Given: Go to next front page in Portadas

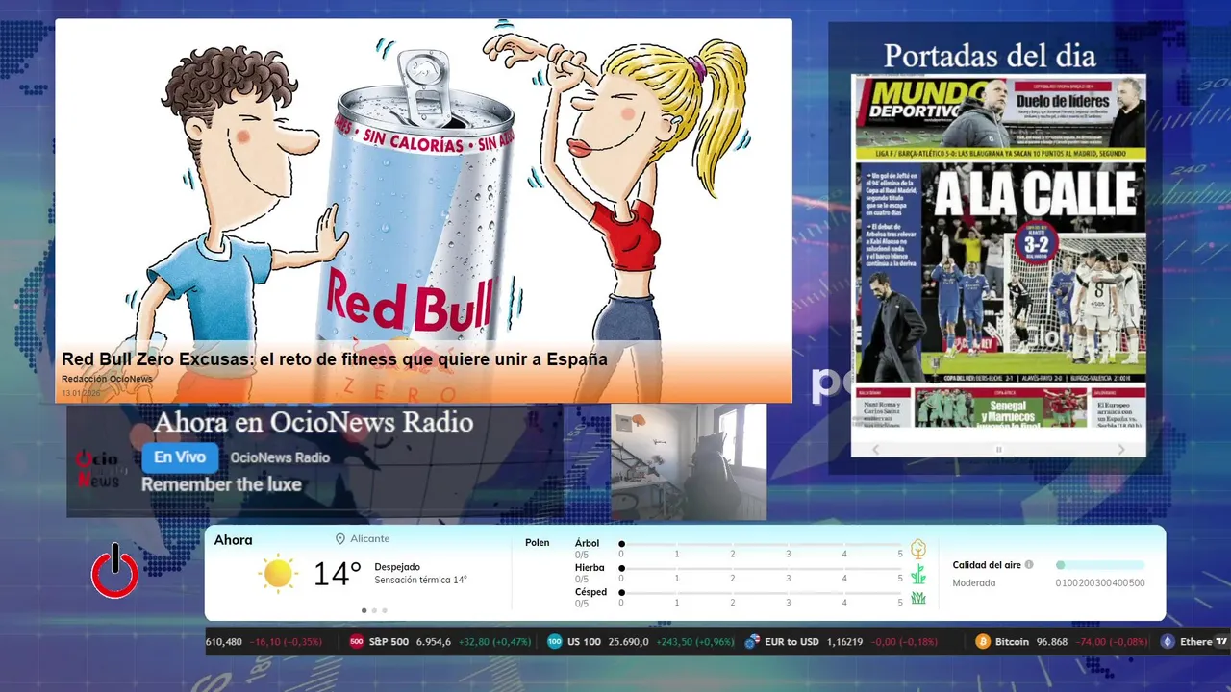Looking at the screenshot, I should click(1121, 449).
